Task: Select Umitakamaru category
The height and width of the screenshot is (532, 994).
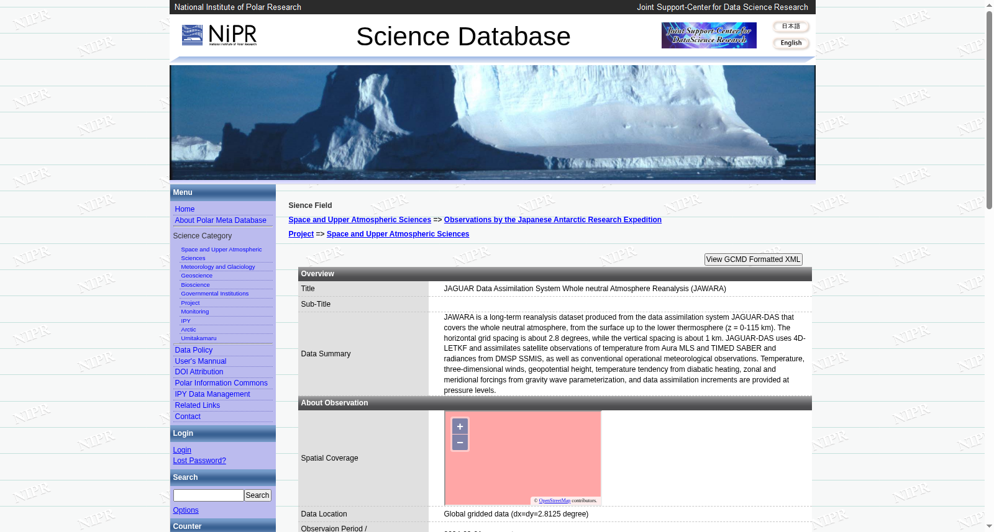Action: click(198, 338)
